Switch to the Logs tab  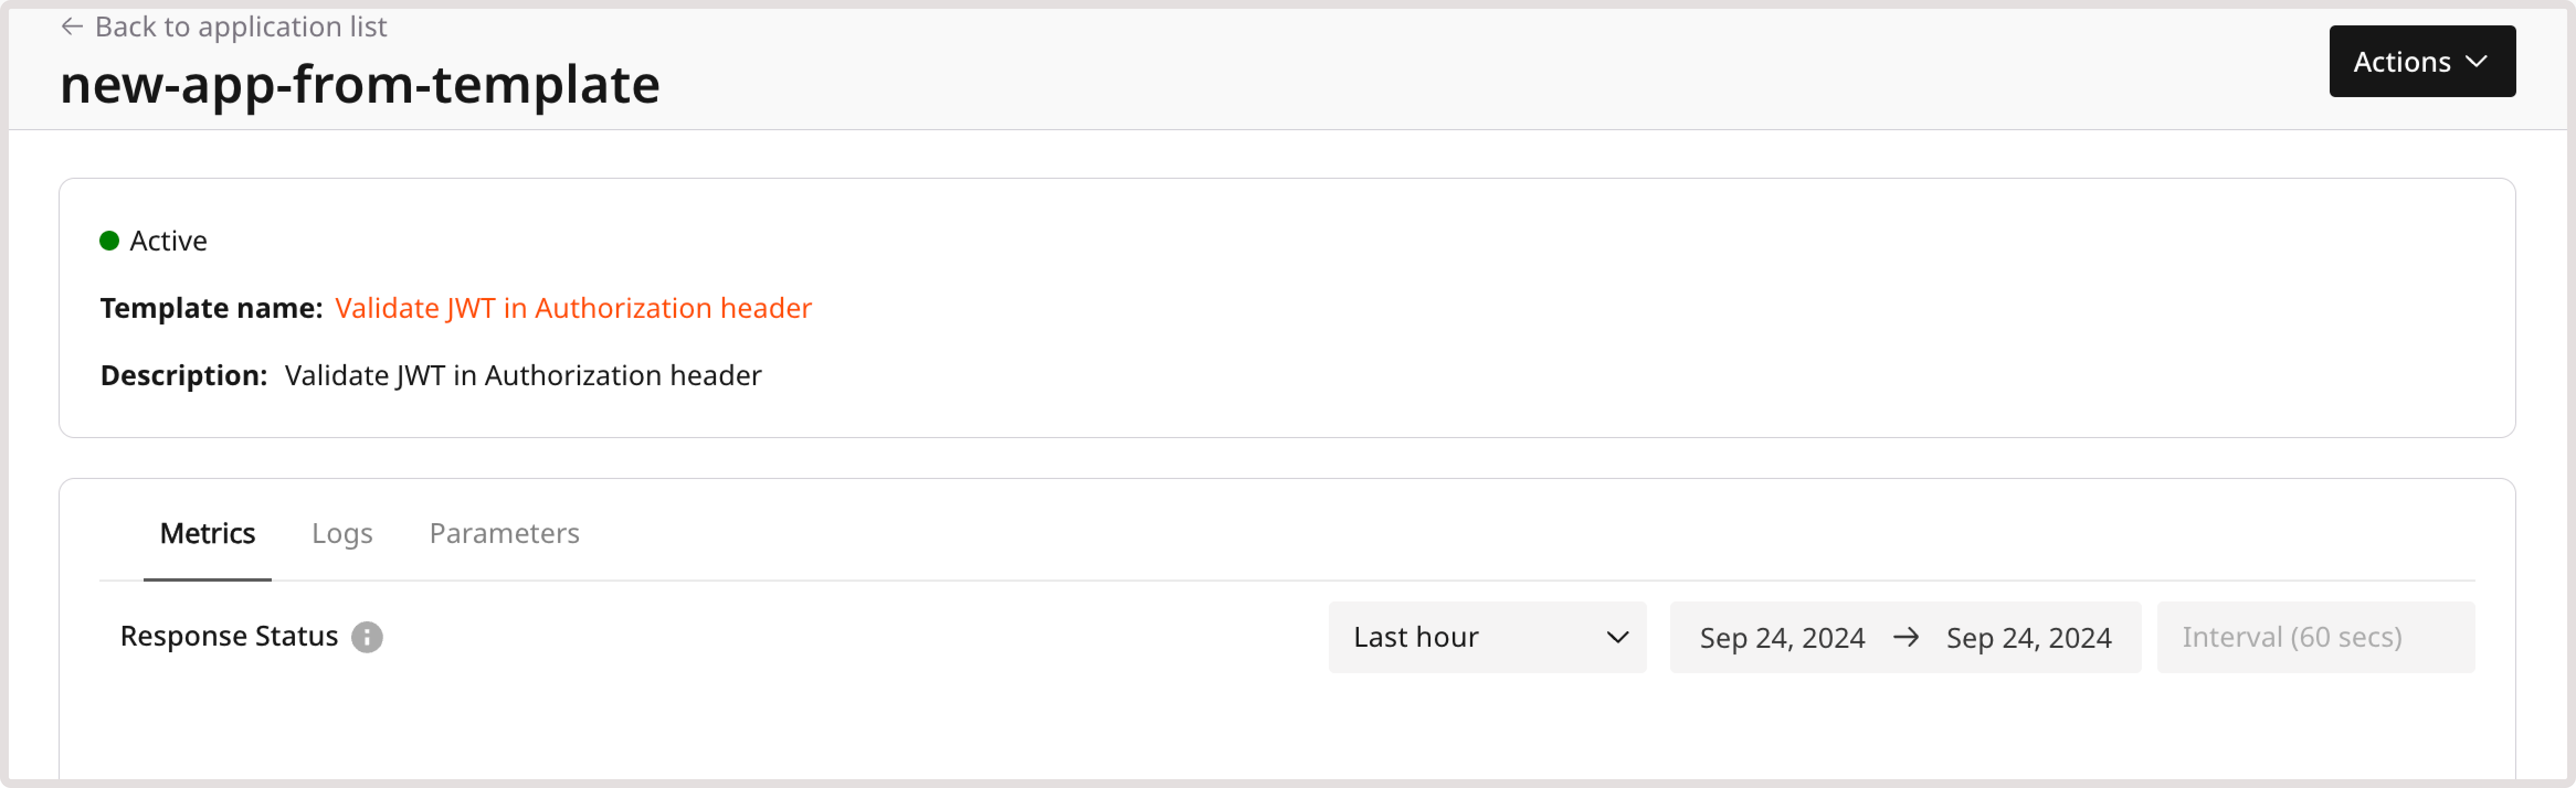pos(342,533)
